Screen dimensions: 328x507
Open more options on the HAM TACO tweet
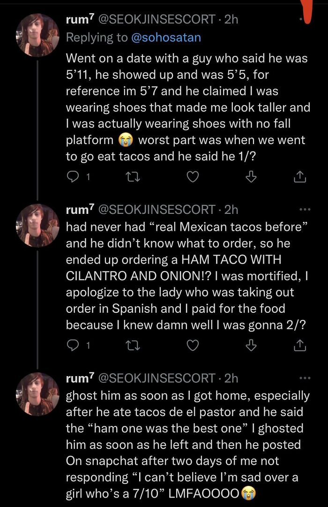click(x=305, y=209)
